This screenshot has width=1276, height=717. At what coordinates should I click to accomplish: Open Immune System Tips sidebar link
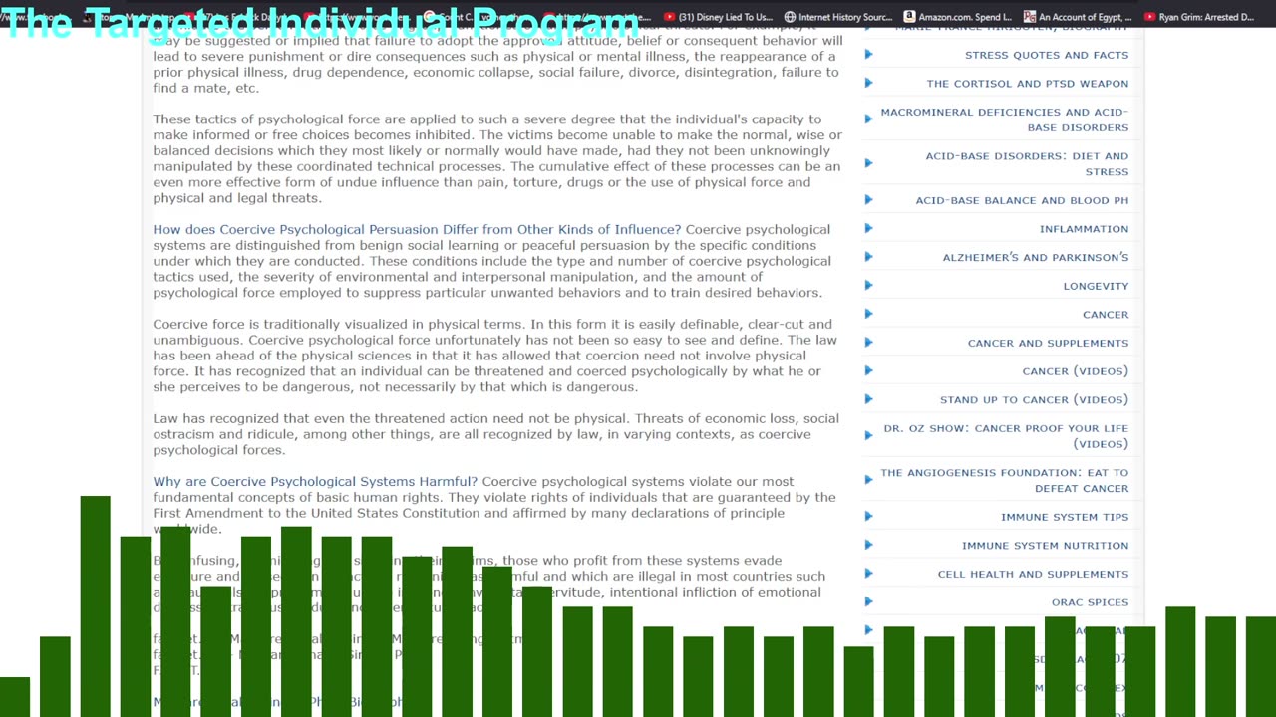pos(1065,517)
